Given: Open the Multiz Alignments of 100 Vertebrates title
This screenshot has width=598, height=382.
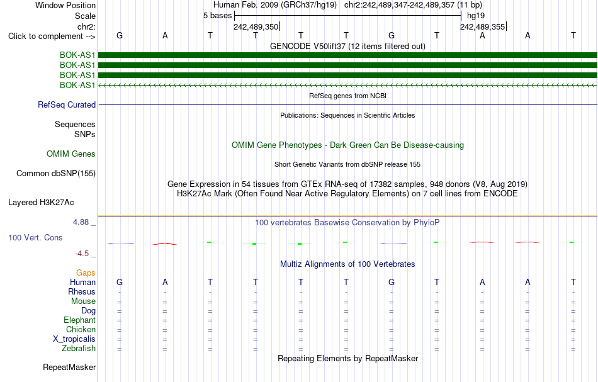Looking at the screenshot, I should coord(347,264).
